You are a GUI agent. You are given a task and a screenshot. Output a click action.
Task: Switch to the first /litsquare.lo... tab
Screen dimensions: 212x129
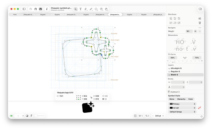[x=28, y=14]
